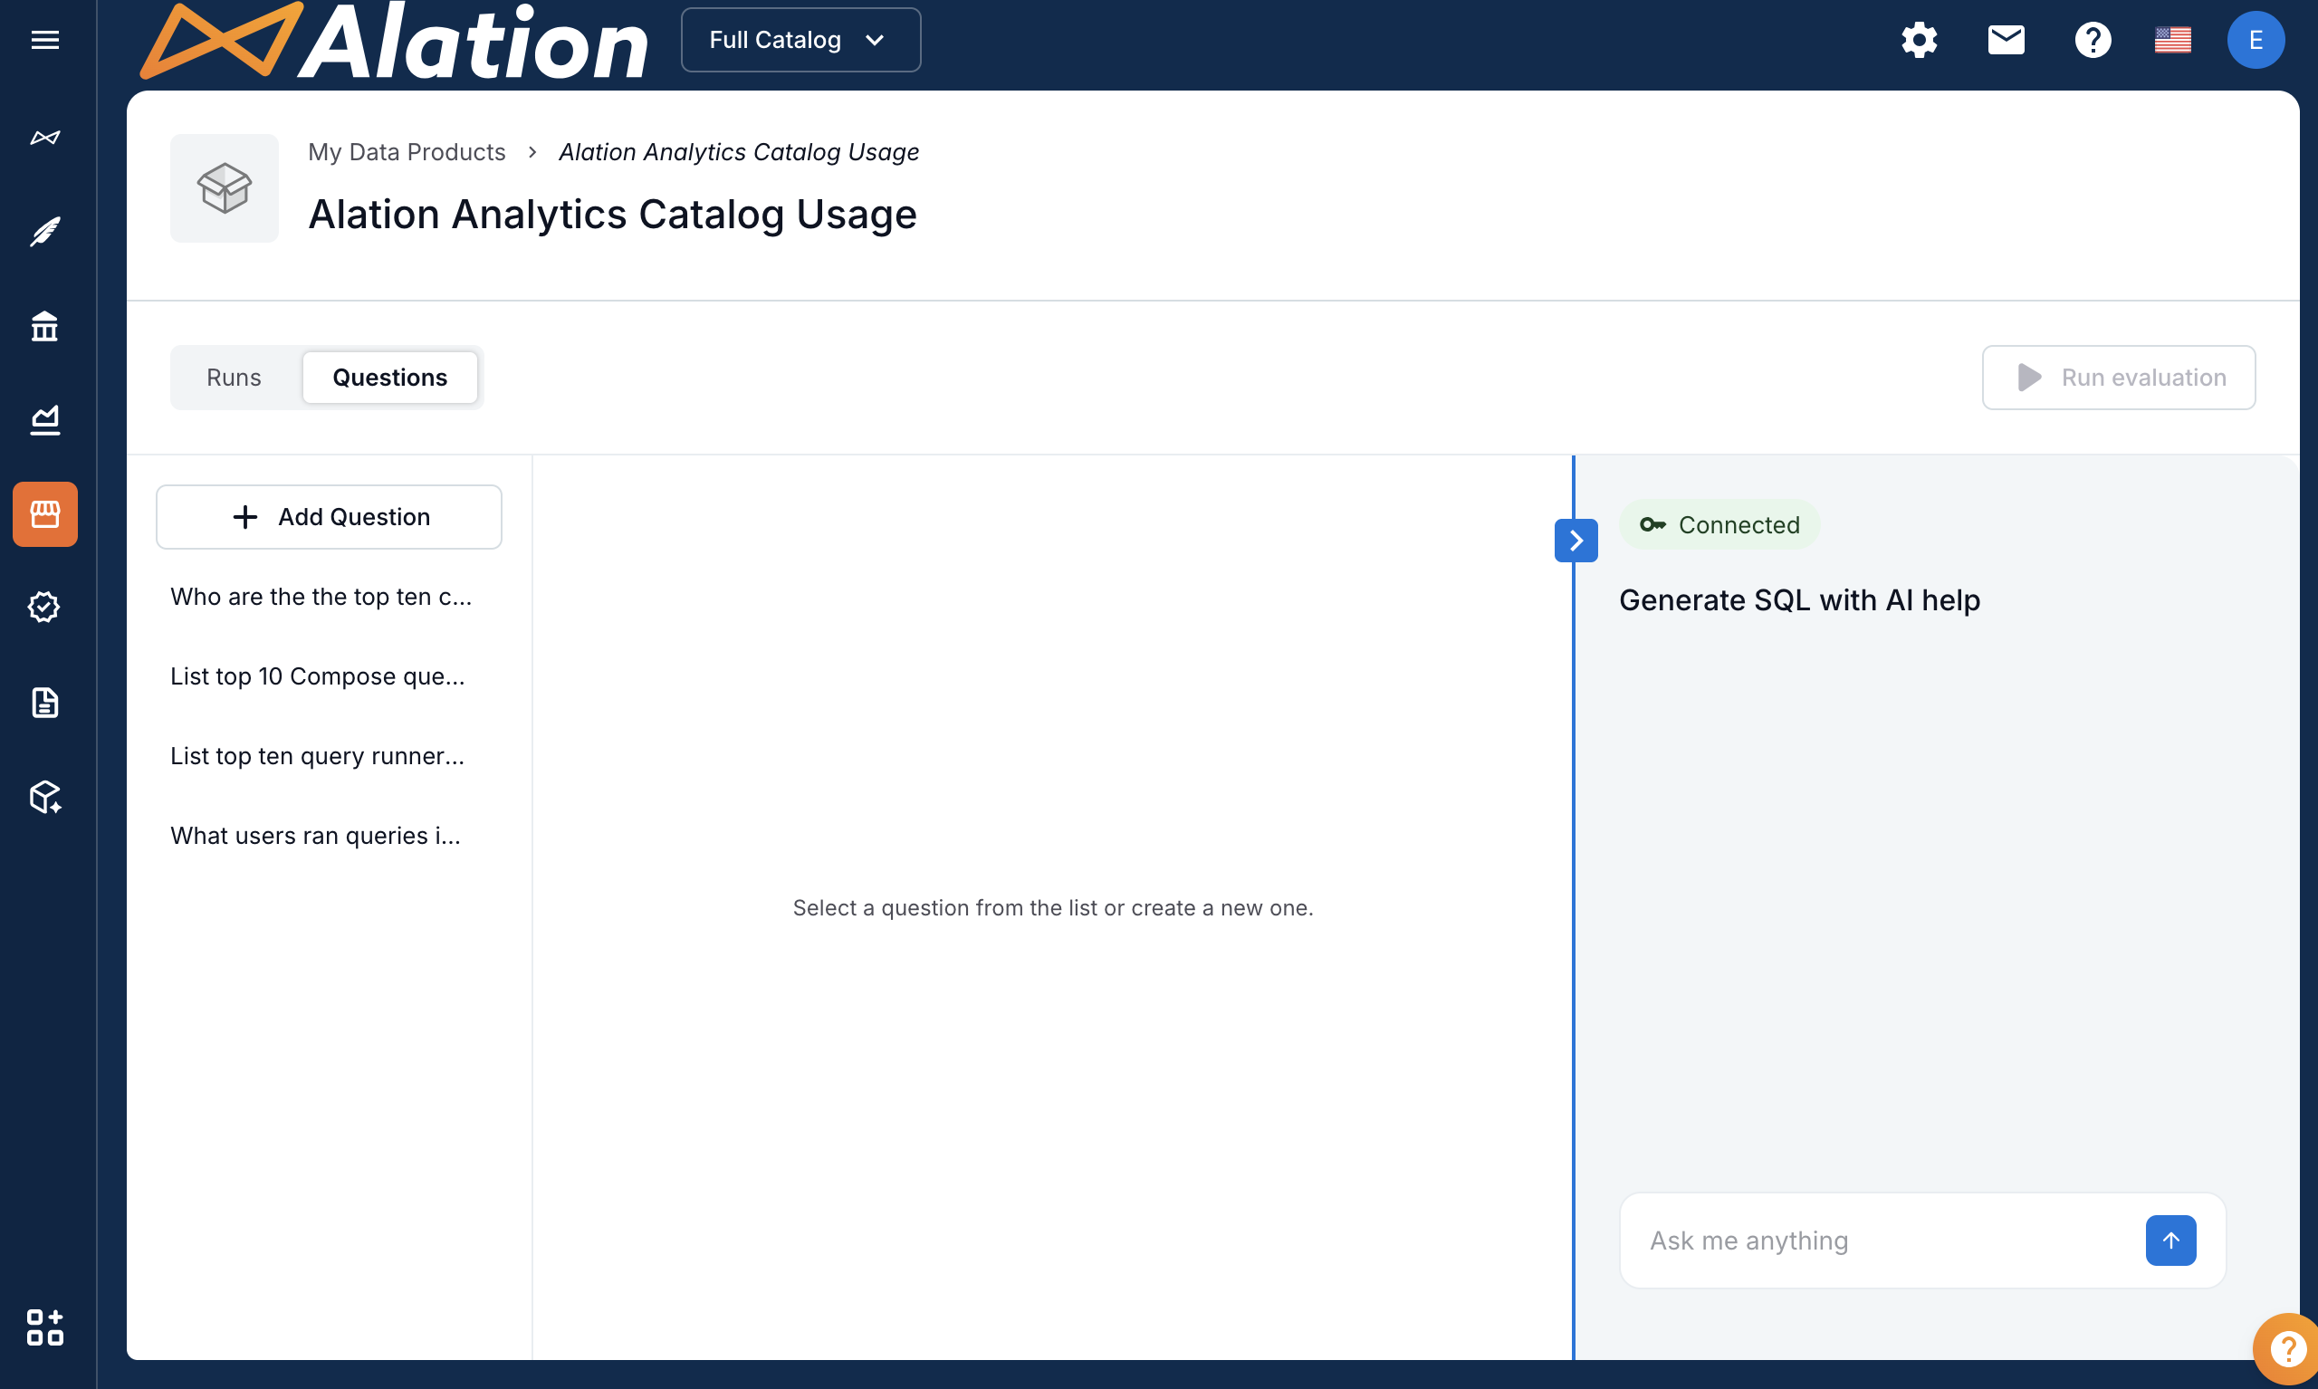The image size is (2318, 1389).
Task: Switch to the Runs tab
Action: tap(234, 378)
